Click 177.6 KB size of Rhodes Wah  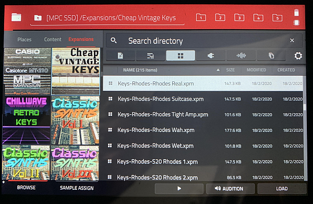click(233, 130)
